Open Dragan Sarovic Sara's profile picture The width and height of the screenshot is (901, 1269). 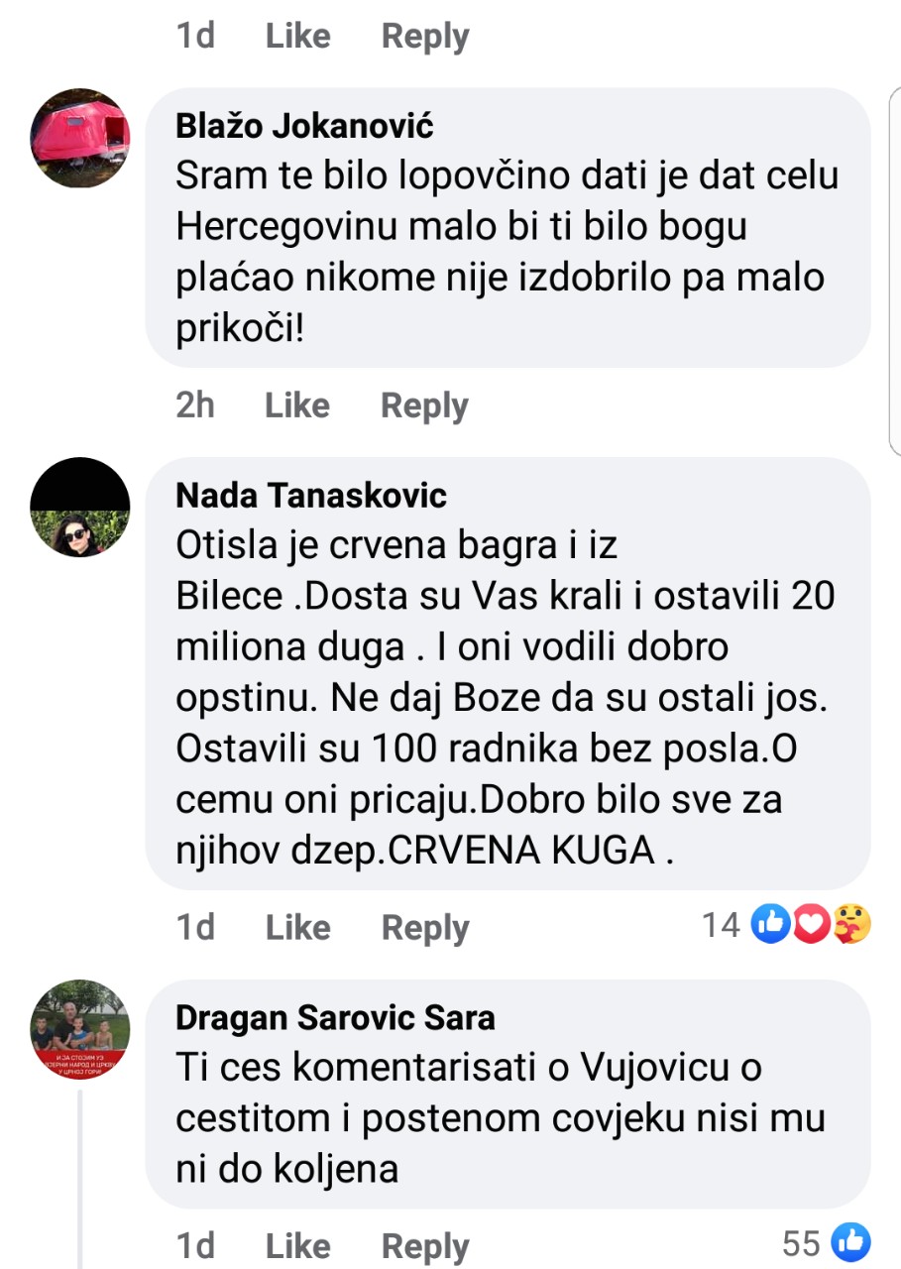point(80,1029)
